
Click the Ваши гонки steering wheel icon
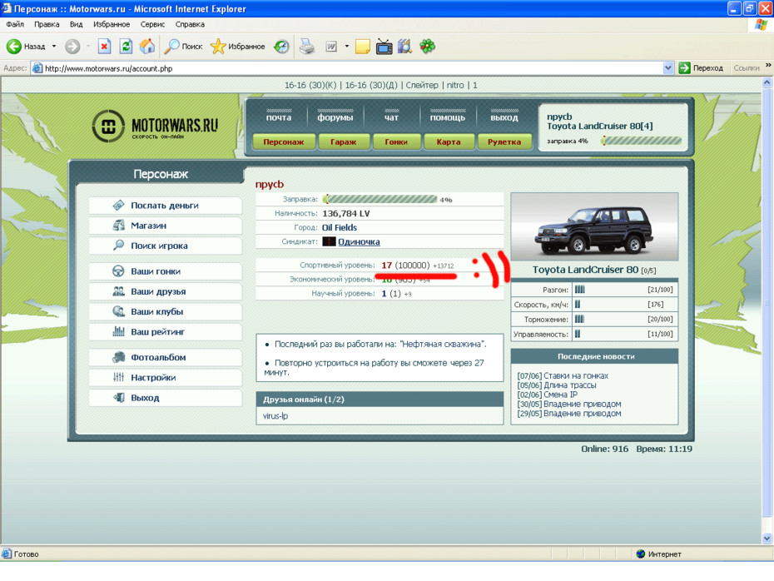[x=118, y=271]
